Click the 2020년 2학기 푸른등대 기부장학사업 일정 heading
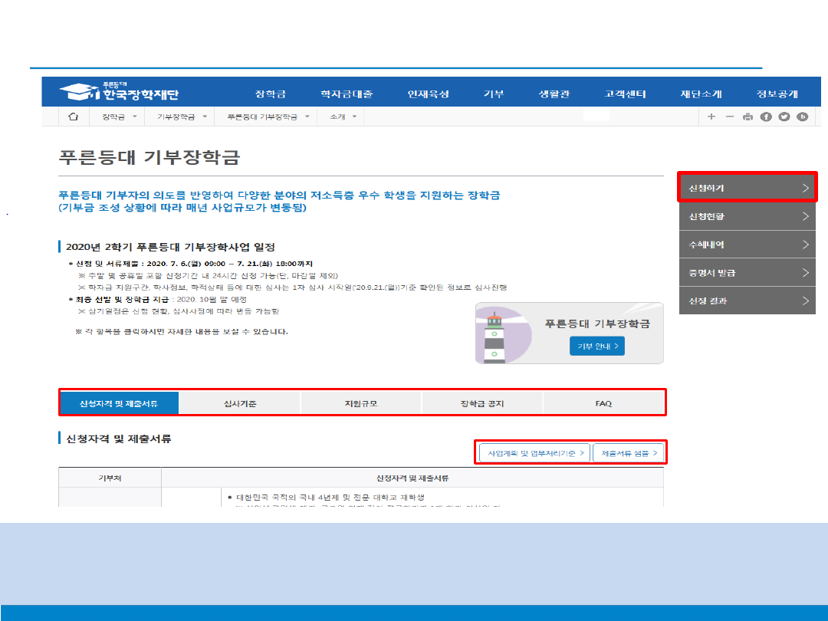The width and height of the screenshot is (828, 621). (170, 247)
